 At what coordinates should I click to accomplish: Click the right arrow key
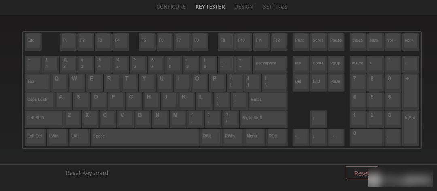click(x=336, y=138)
